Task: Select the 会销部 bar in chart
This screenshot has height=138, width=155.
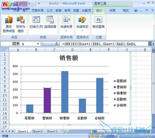Action: click(100, 95)
